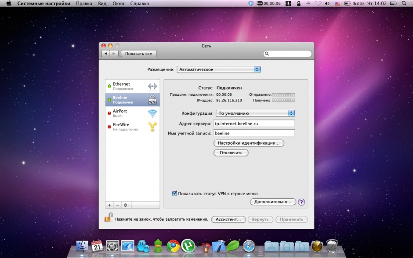Click the Dropbox icon in menu bar
Viewport: 413px width, 258px height.
[251, 4]
